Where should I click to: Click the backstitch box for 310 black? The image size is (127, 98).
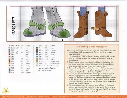[17, 52]
